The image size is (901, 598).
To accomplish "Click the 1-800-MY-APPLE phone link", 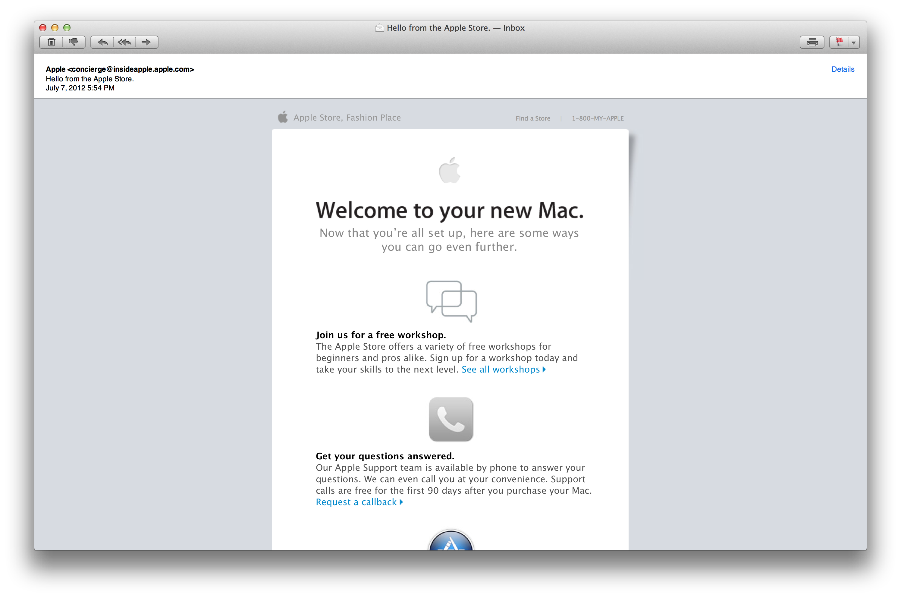I will point(598,118).
